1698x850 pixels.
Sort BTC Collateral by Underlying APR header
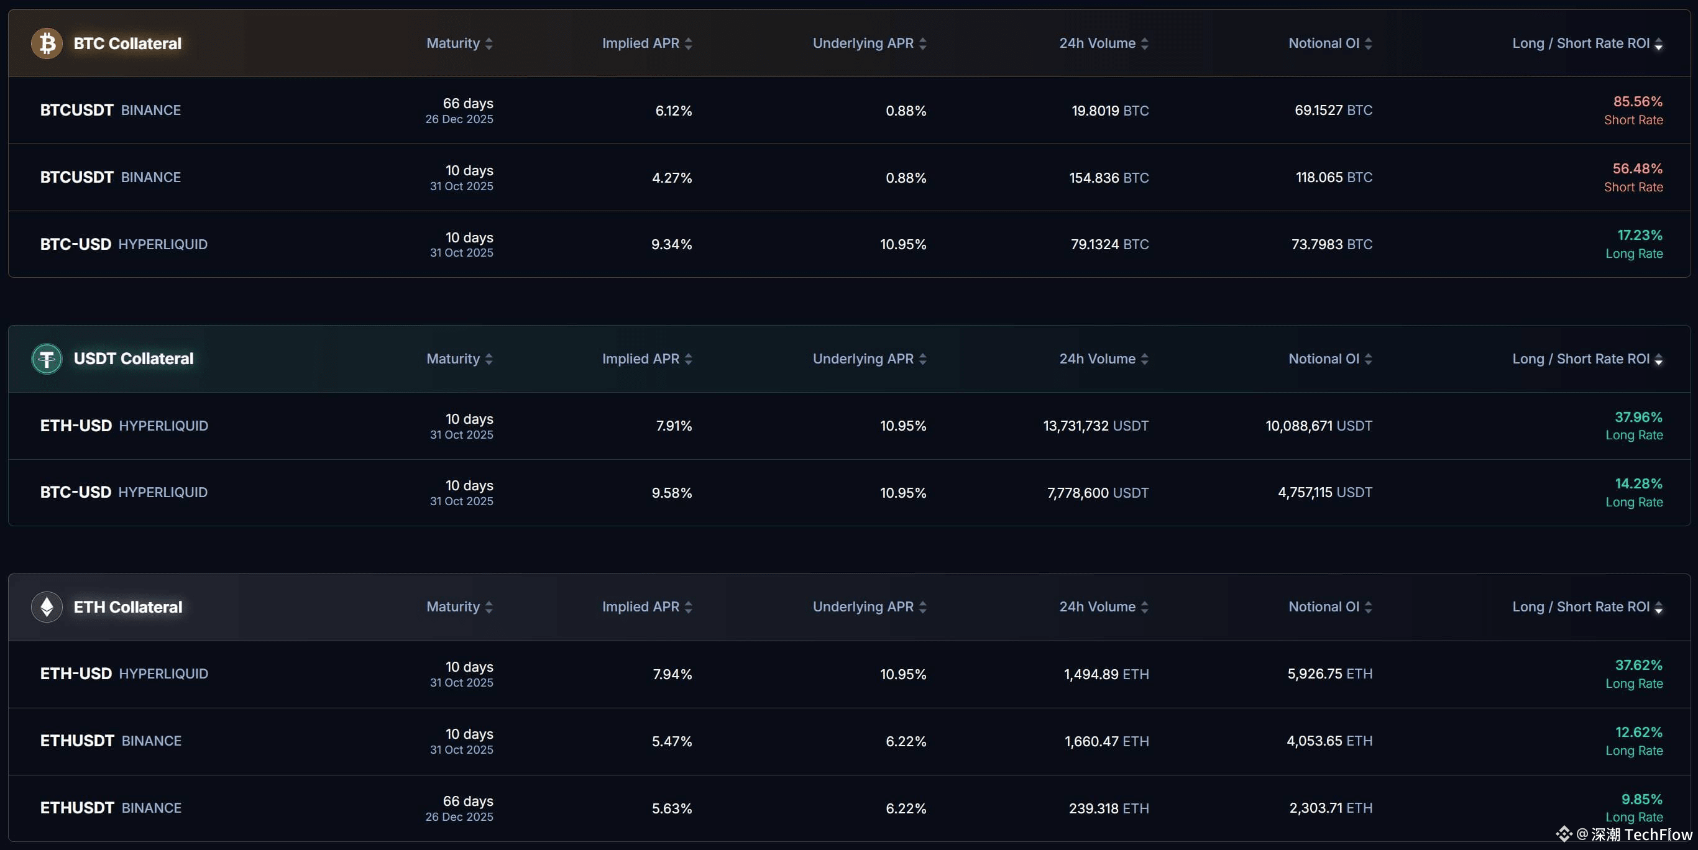862,43
